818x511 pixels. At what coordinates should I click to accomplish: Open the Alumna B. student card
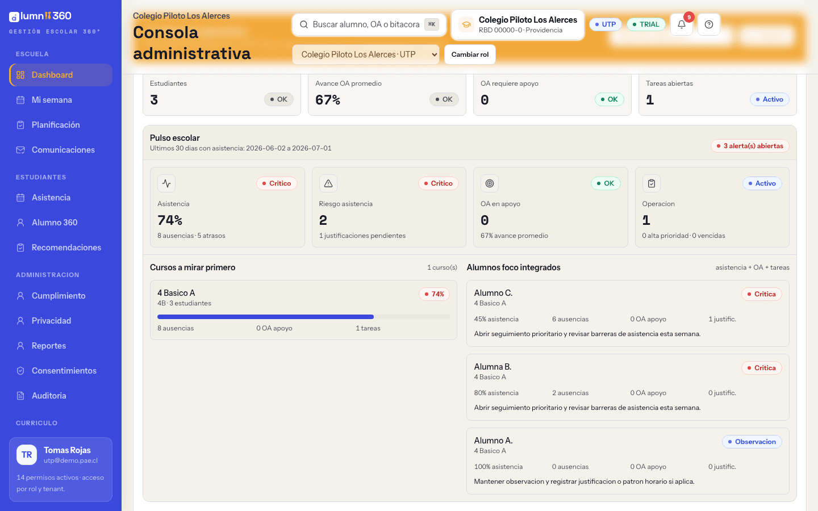click(x=628, y=387)
